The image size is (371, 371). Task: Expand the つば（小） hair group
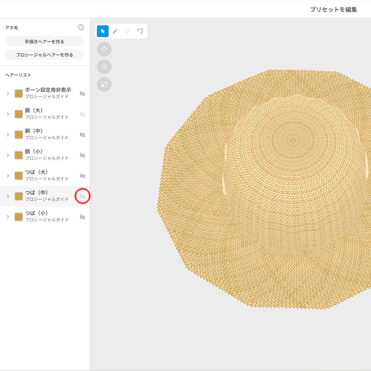point(8,217)
